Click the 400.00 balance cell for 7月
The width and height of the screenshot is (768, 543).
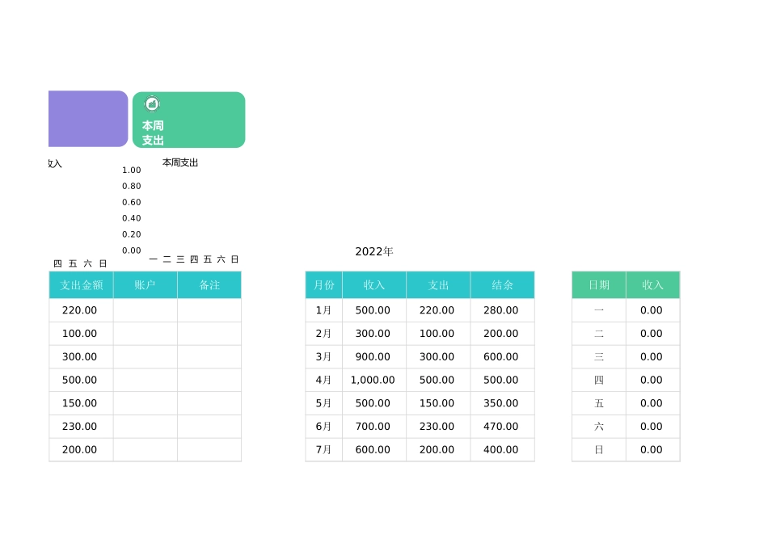click(x=501, y=449)
